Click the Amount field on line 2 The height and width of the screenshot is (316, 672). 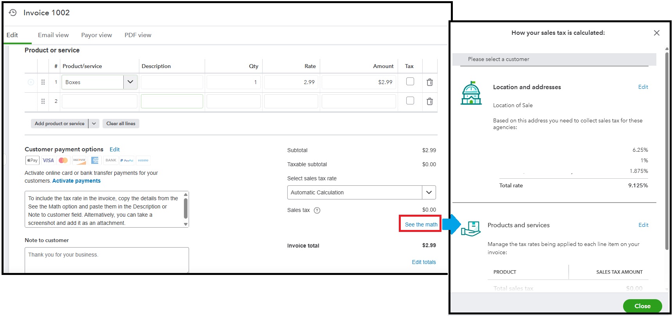(x=359, y=101)
